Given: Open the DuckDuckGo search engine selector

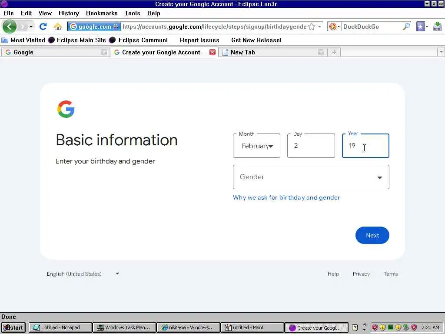Looking at the screenshot, I should 334,27.
